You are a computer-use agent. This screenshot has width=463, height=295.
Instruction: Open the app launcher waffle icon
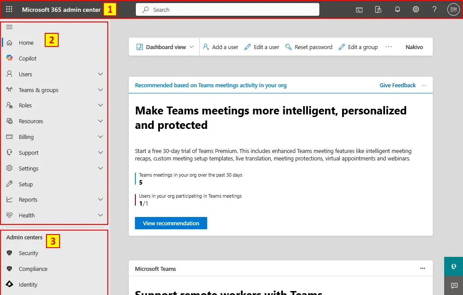point(9,9)
